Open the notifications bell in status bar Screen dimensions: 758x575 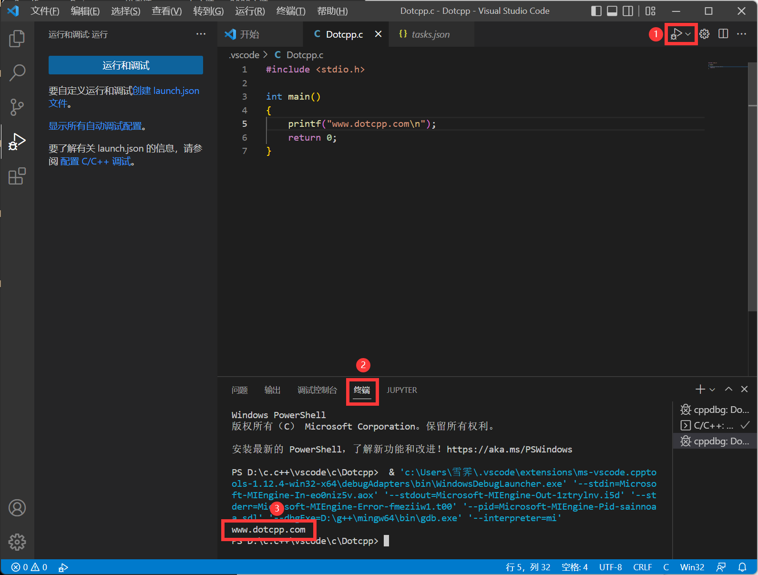coord(742,567)
